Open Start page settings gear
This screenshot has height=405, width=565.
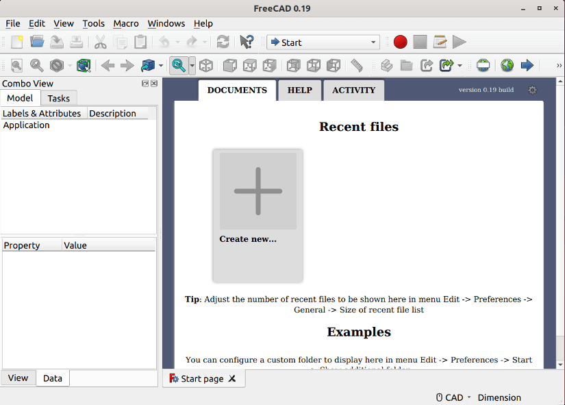tap(532, 90)
